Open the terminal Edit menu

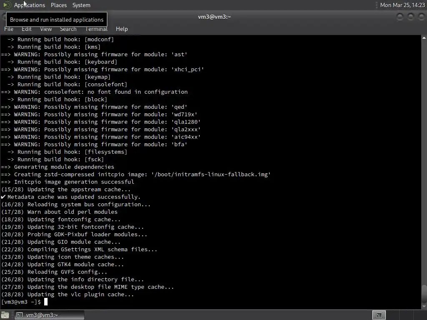26,29
